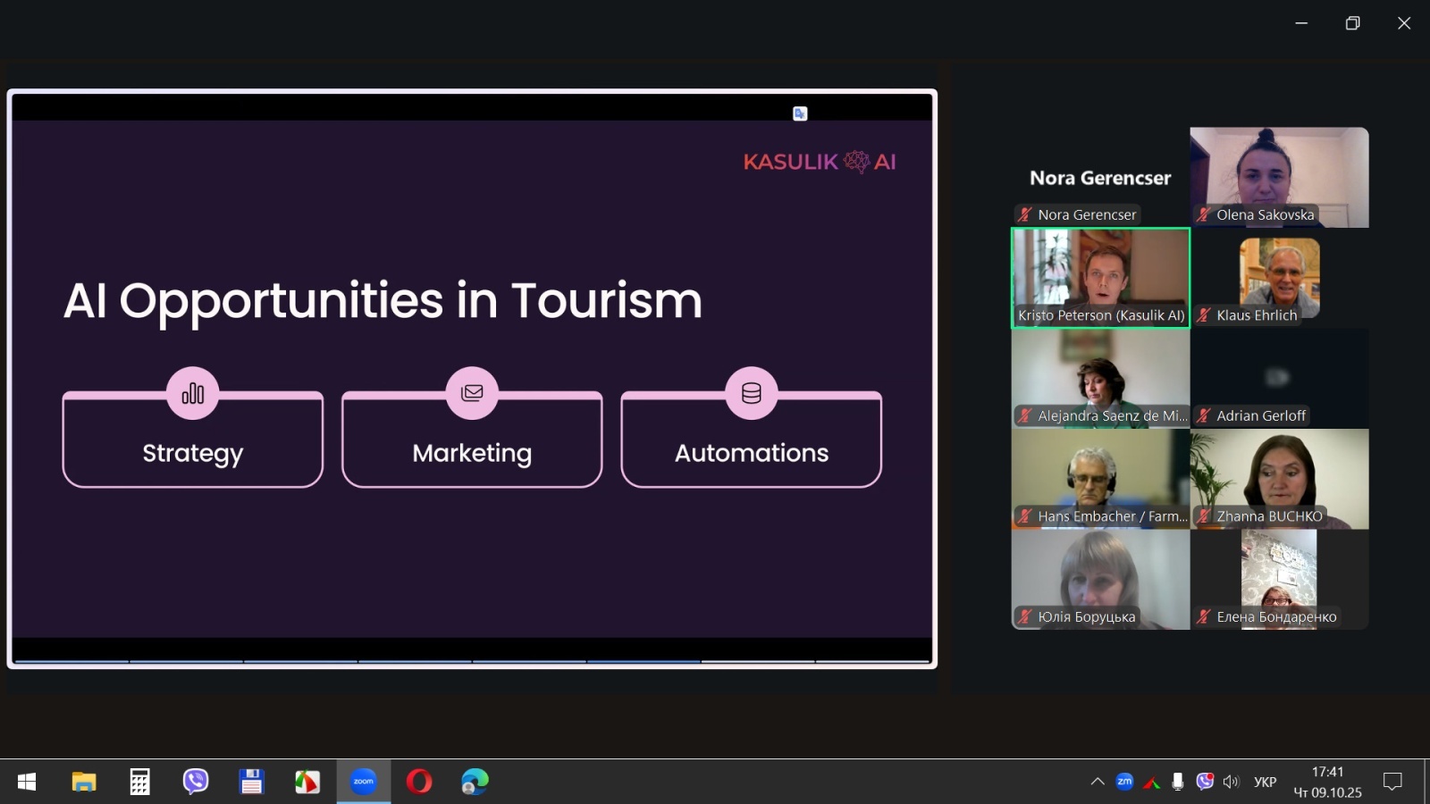Open Opera browser from the taskbar
The height and width of the screenshot is (804, 1430).
[x=419, y=782]
